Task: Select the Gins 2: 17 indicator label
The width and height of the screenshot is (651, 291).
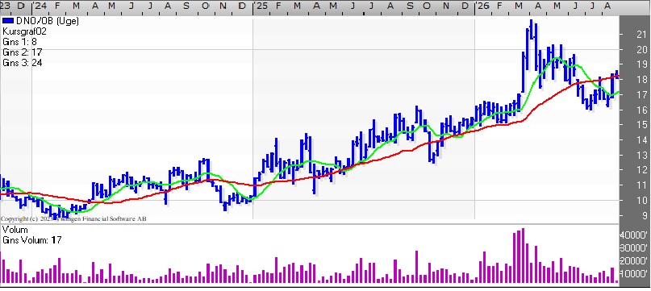Action: (22, 52)
